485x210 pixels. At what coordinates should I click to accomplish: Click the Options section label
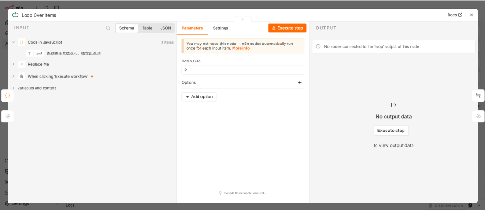(189, 82)
